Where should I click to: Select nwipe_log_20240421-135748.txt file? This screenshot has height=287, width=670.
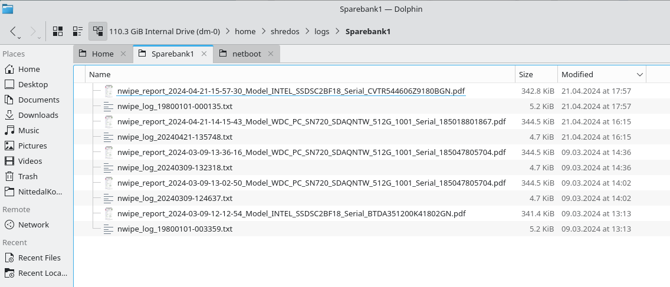click(175, 137)
